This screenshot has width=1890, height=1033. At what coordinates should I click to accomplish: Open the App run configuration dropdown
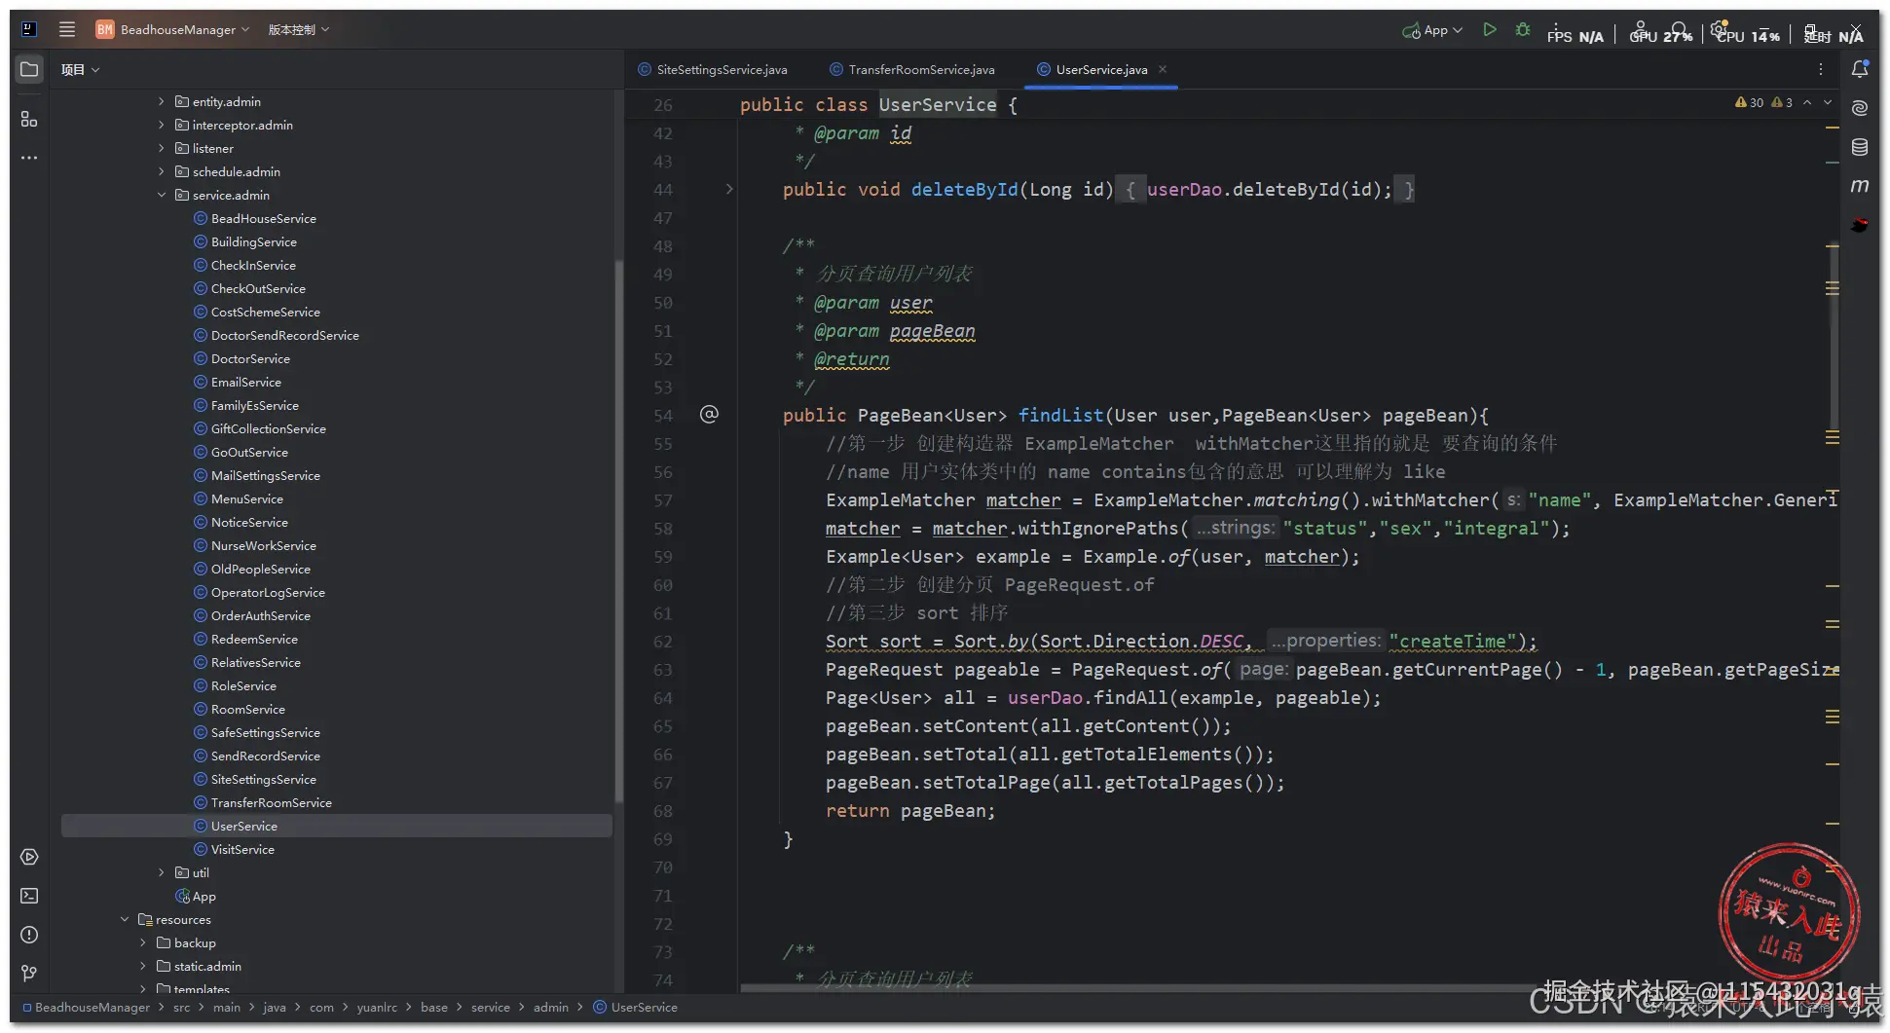1432,30
